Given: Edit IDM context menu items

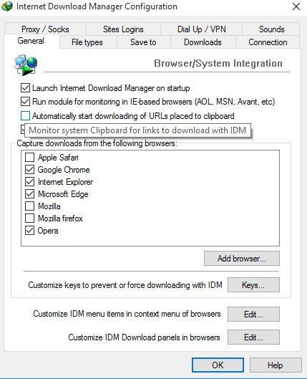Looking at the screenshot, I should point(253,315).
